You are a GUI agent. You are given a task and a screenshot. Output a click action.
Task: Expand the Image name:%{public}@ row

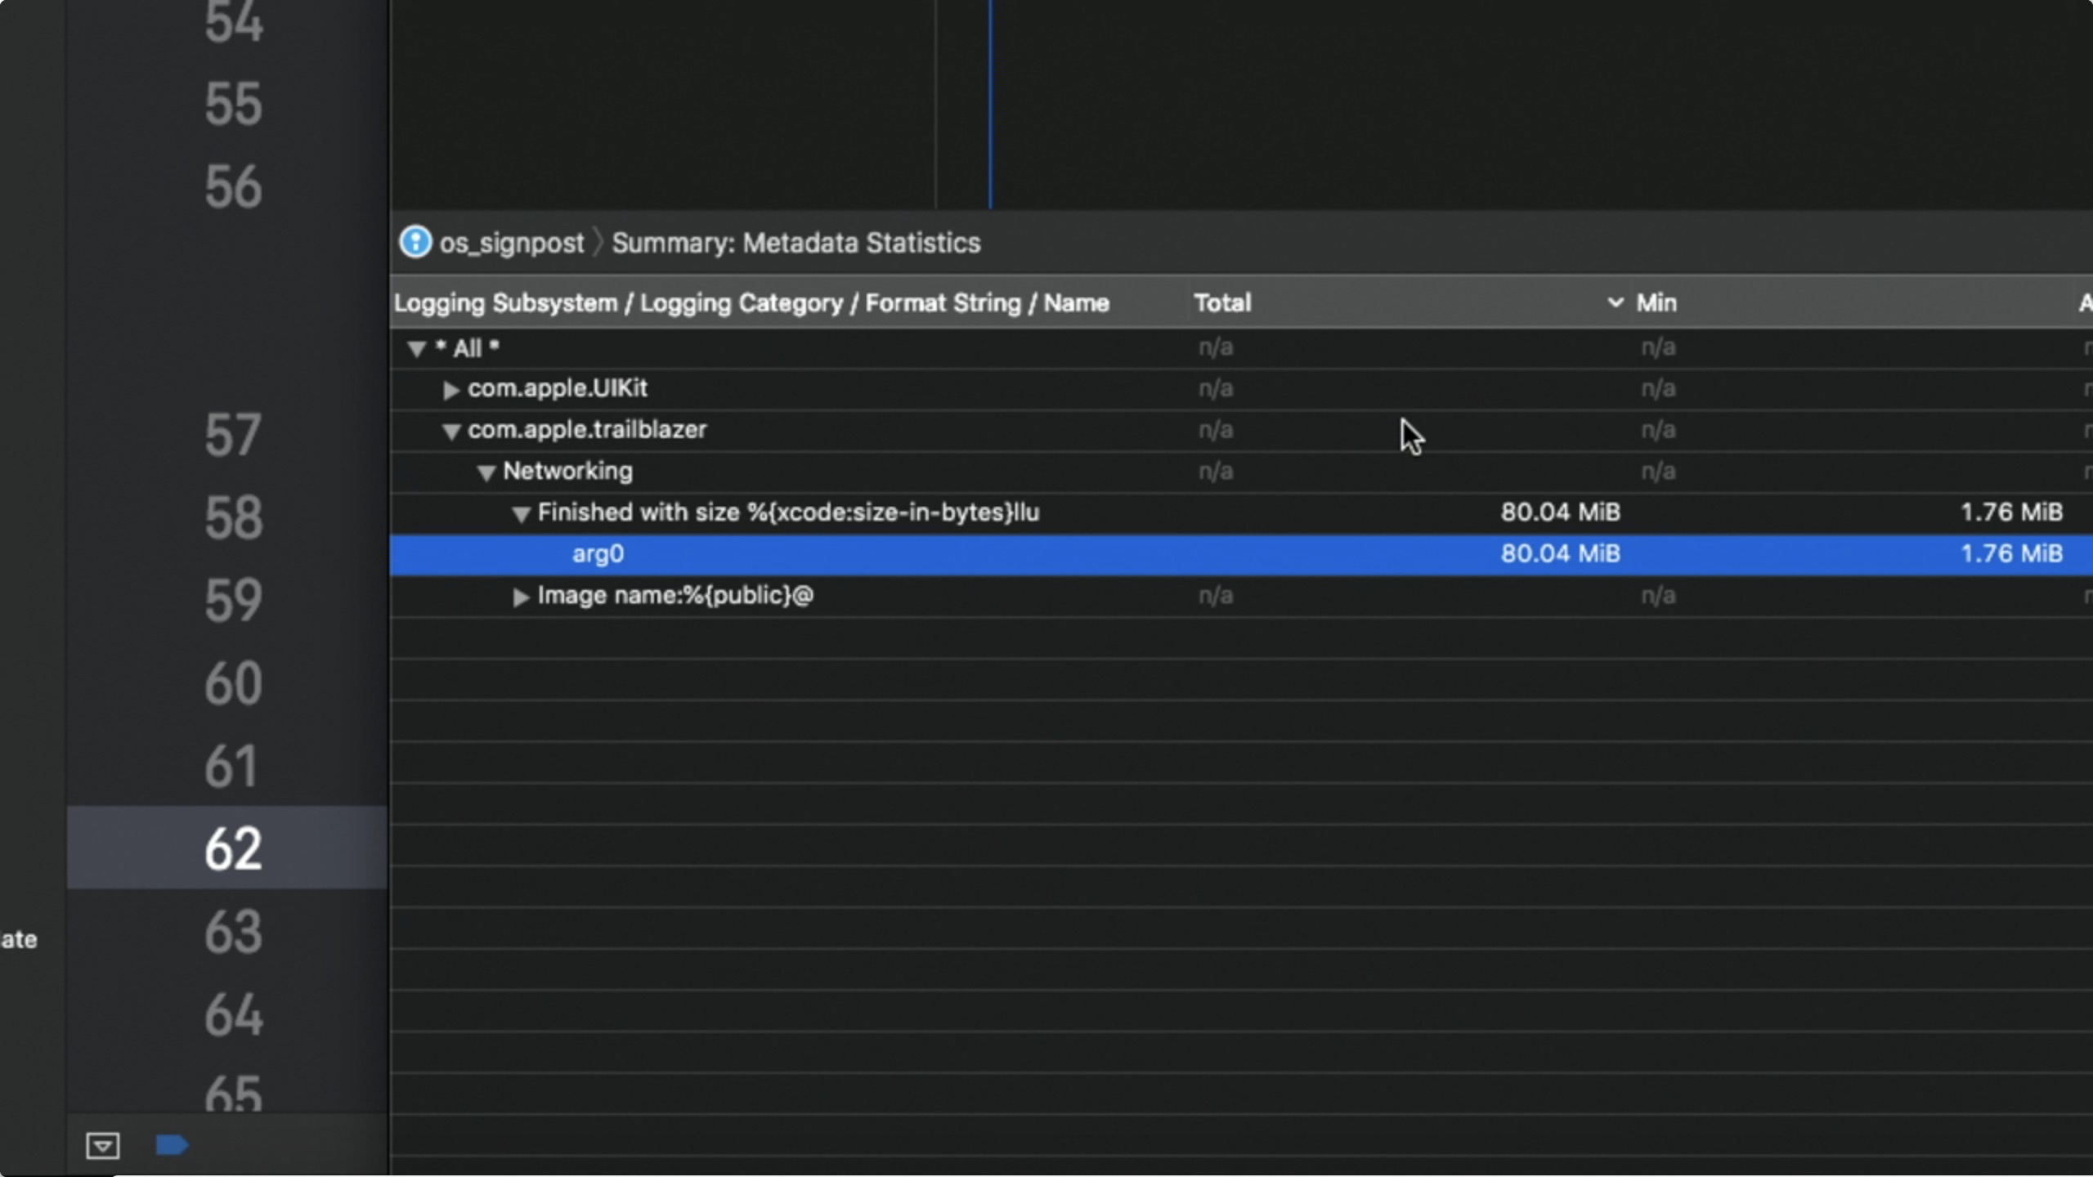pyautogui.click(x=521, y=597)
